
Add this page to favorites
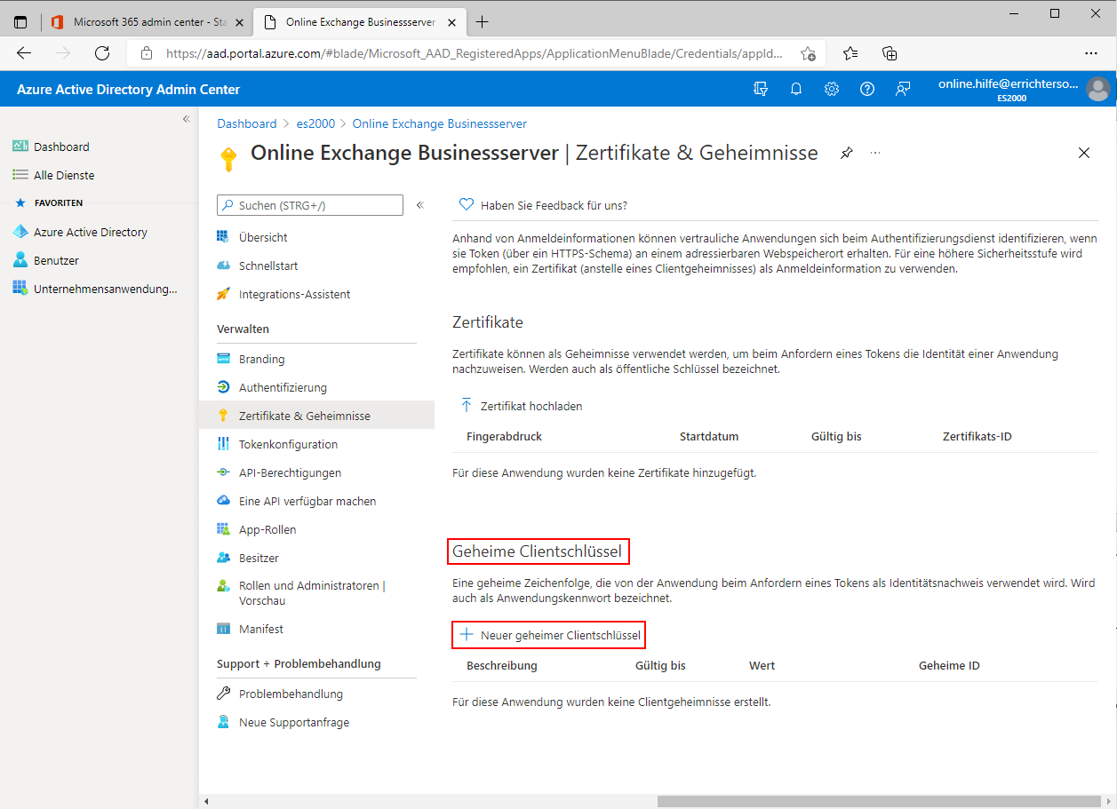[808, 53]
